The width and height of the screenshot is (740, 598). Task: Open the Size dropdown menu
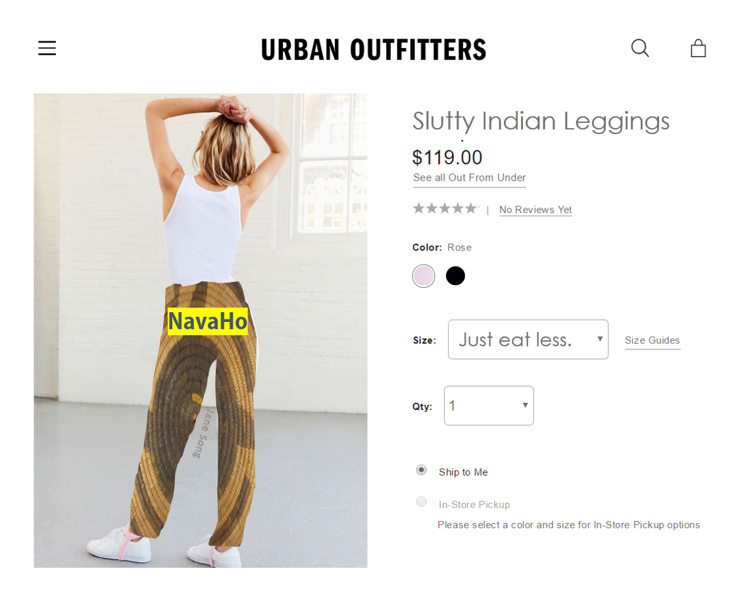(528, 340)
